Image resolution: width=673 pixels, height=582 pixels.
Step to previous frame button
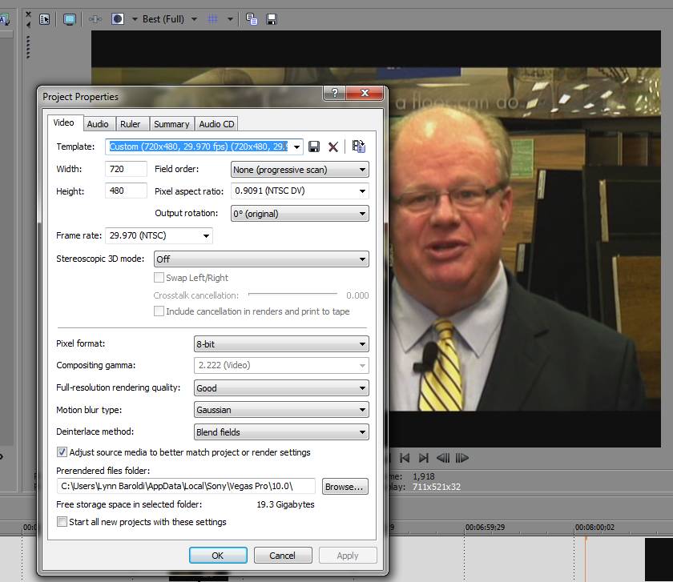click(x=443, y=458)
